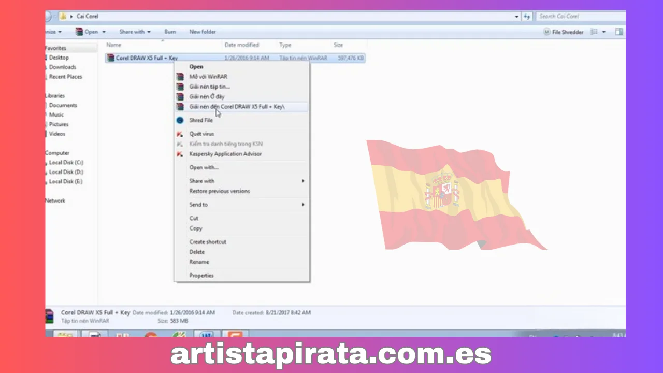This screenshot has width=663, height=373.
Task: Sort by the Date modified column header
Action: (241, 45)
